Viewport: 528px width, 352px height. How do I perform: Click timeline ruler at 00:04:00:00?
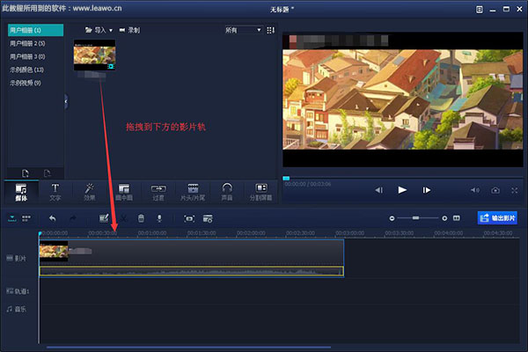(x=449, y=233)
